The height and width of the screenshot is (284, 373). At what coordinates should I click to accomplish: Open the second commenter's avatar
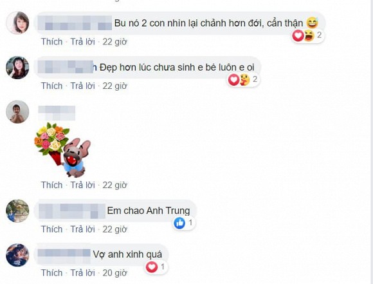(x=17, y=68)
